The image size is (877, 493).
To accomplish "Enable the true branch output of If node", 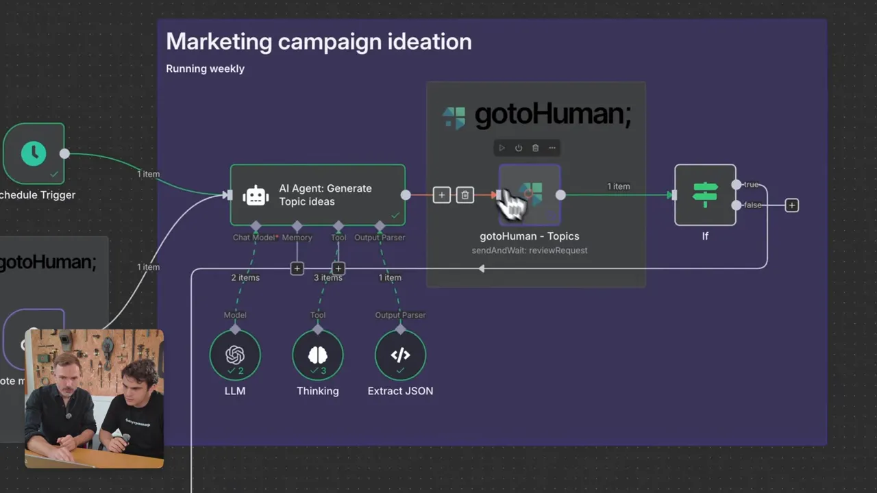I will tap(737, 184).
